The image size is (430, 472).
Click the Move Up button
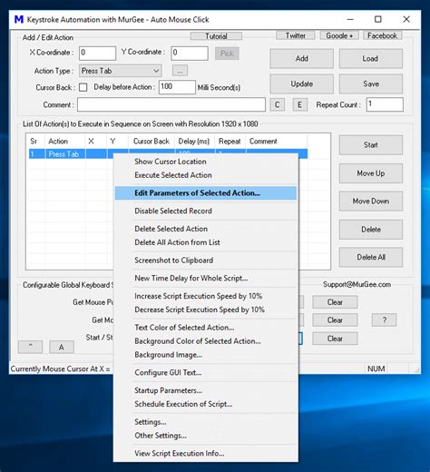(371, 173)
